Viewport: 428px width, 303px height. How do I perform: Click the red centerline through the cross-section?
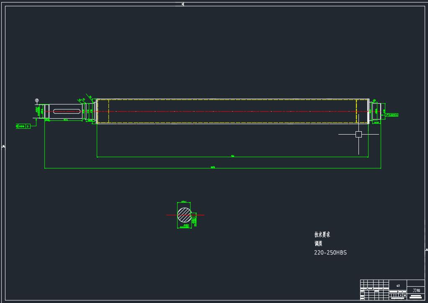171,215
